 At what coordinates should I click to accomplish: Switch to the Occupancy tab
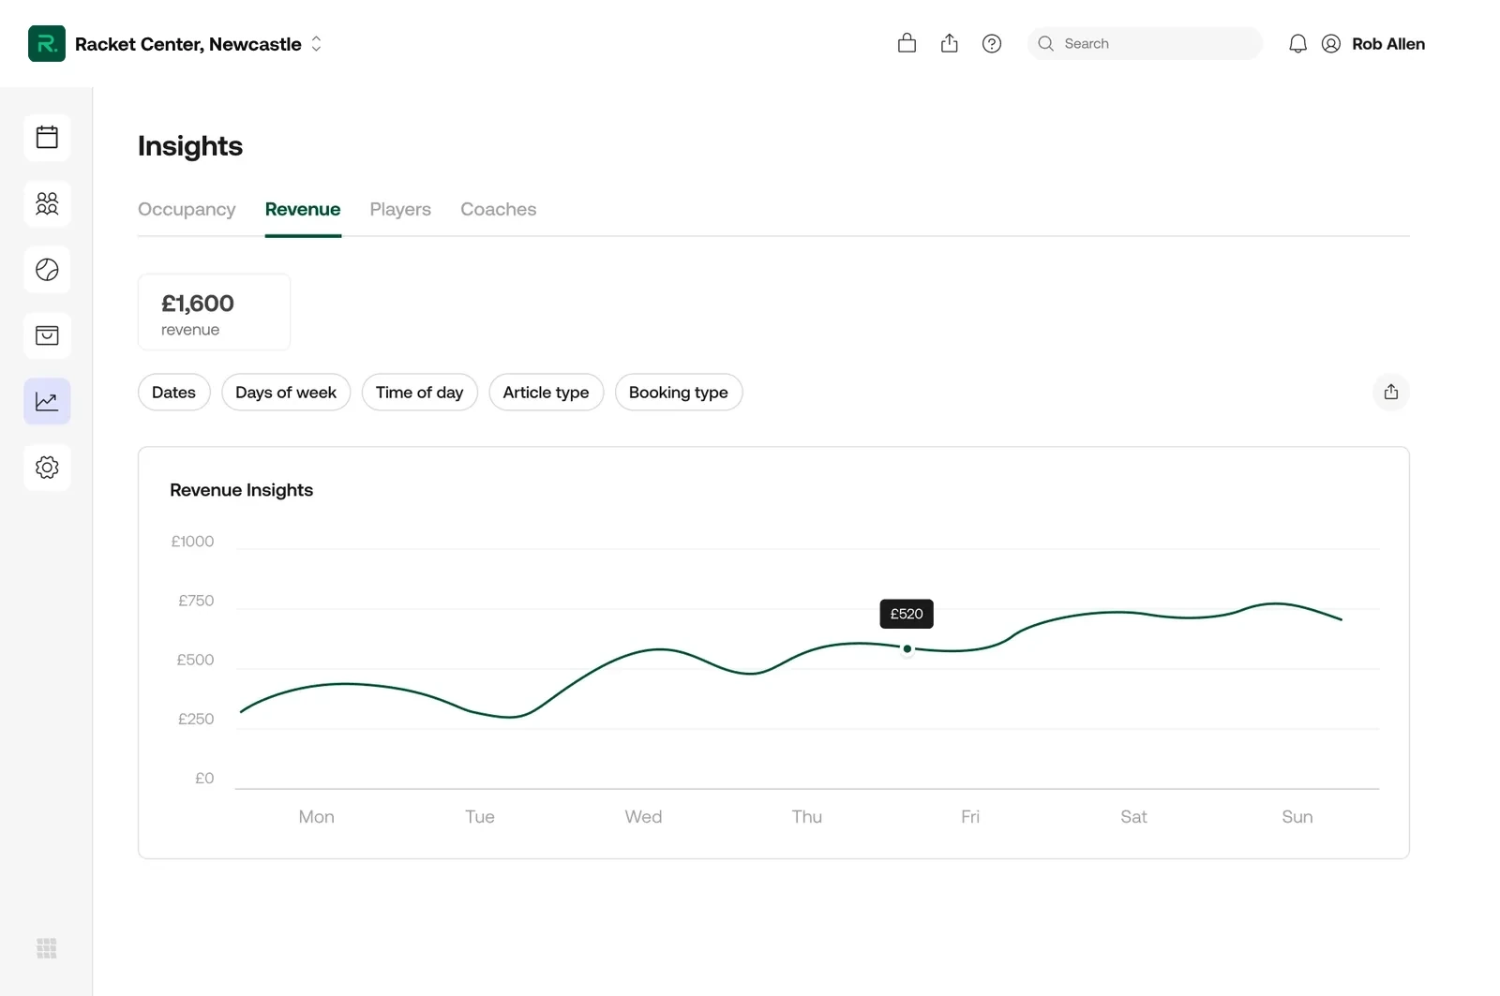[x=187, y=209]
